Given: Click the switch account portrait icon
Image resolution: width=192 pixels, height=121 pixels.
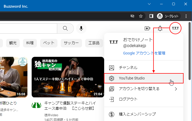Looking at the screenshot, I should coord(112,89).
